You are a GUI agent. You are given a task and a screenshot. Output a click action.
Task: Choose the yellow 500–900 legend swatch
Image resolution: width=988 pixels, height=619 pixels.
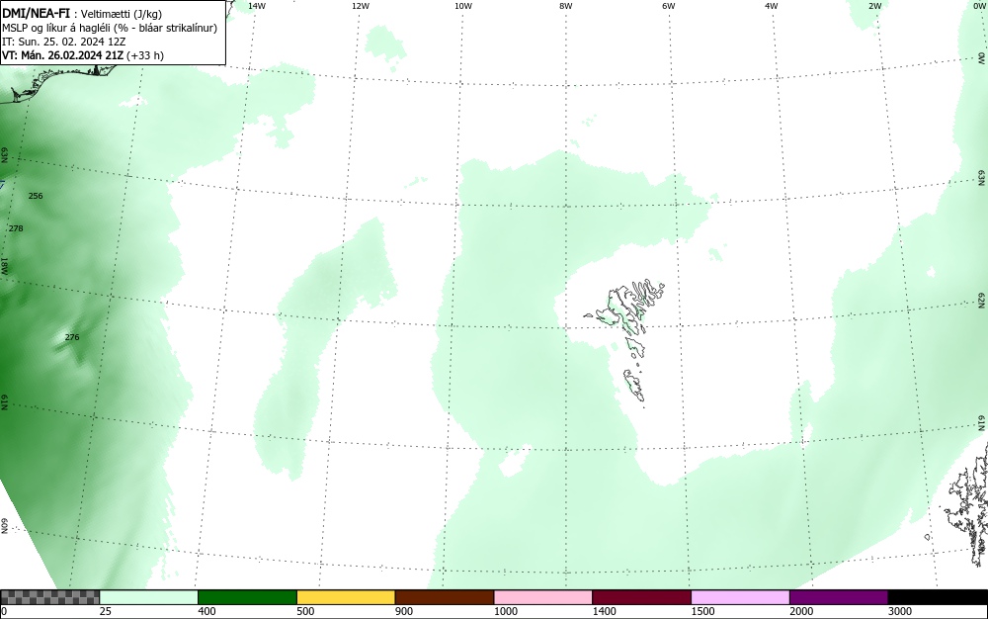point(346,597)
